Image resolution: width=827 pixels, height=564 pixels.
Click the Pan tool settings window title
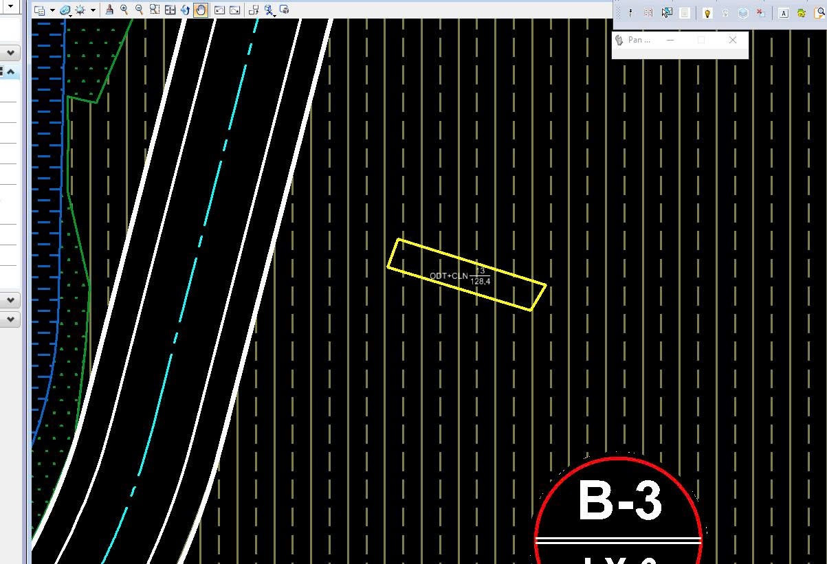click(x=639, y=40)
